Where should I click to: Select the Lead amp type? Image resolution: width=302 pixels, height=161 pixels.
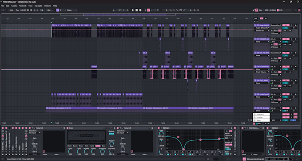click(92, 146)
